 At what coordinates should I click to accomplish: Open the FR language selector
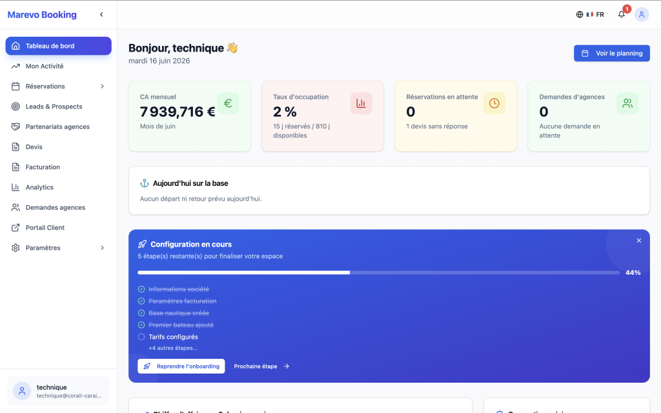tap(590, 14)
